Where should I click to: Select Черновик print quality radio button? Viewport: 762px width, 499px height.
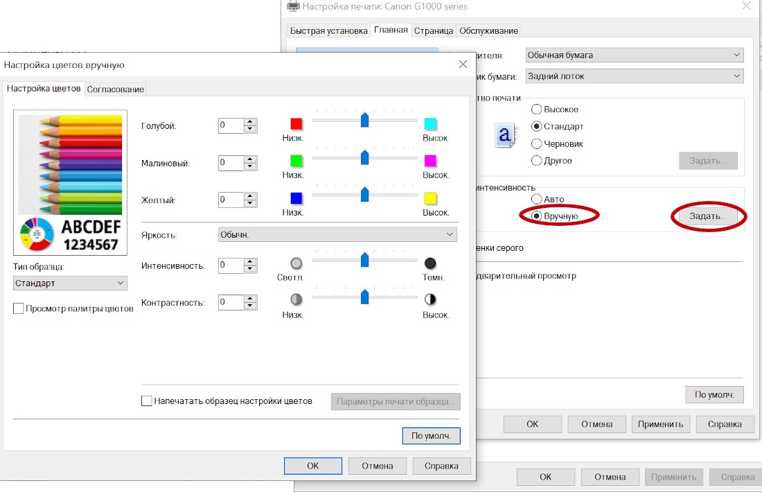pos(536,143)
